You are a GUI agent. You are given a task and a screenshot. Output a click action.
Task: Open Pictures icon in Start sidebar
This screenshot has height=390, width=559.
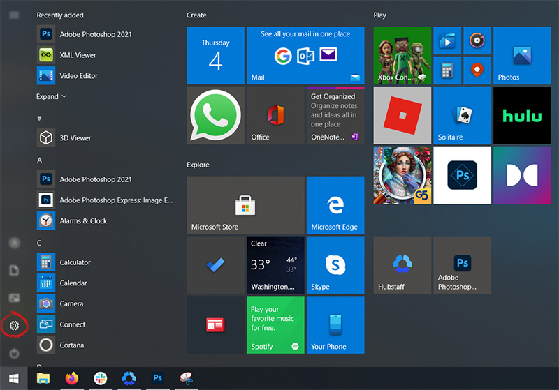(x=14, y=297)
